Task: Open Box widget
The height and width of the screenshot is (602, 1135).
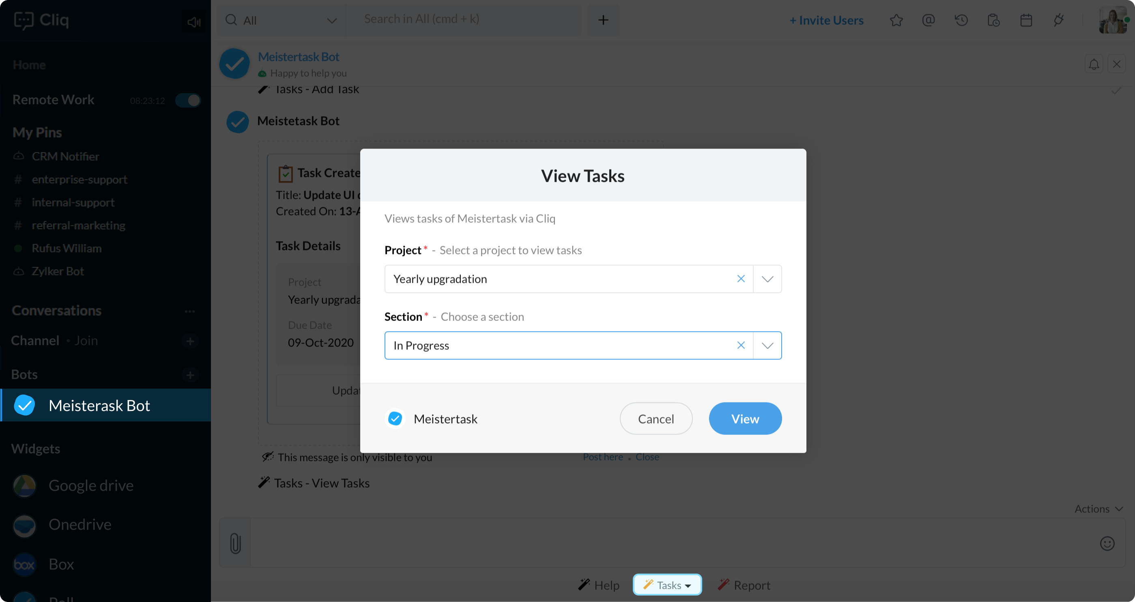Action: pos(61,564)
